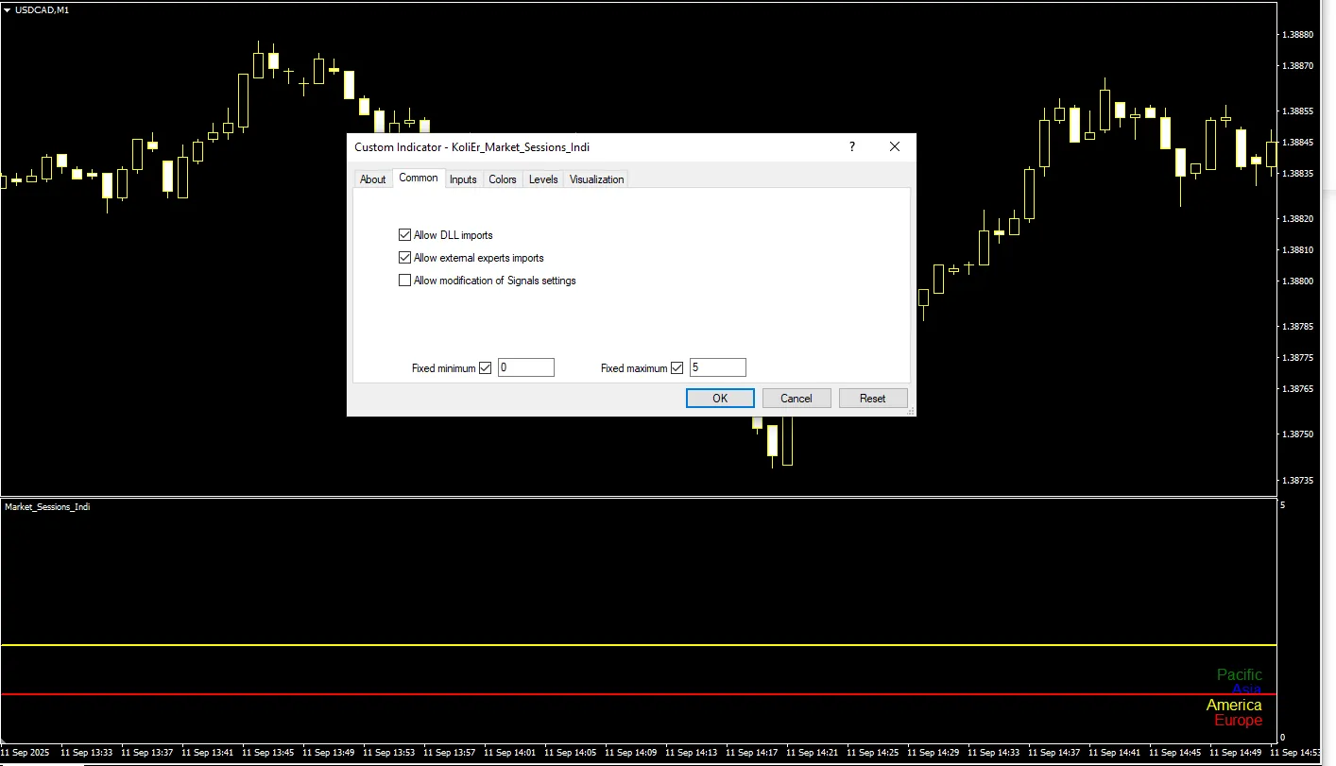Open the USDCAD,M1 chart title arrow

(x=8, y=9)
